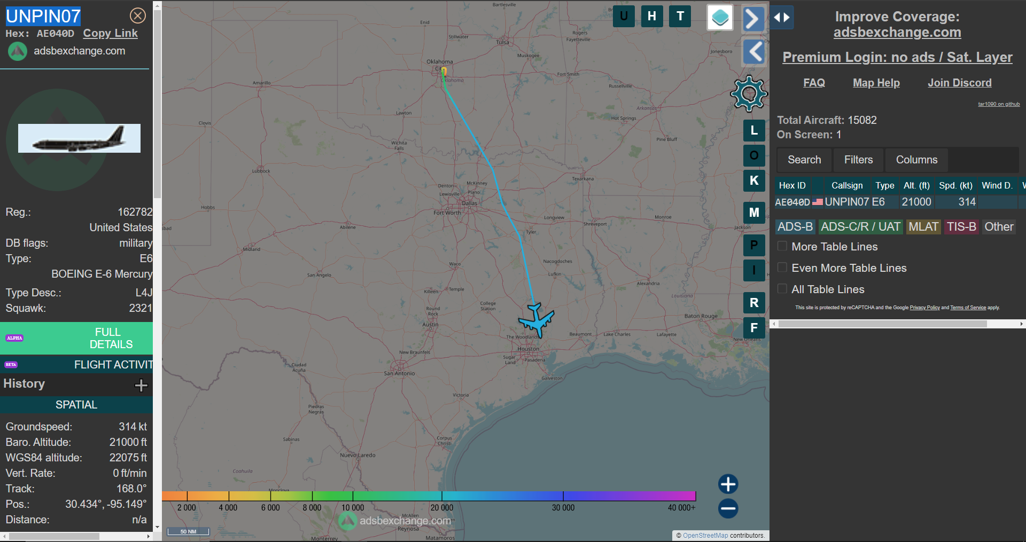The height and width of the screenshot is (542, 1026).
Task: Click Copy Link for the aircraft
Action: (x=110, y=33)
